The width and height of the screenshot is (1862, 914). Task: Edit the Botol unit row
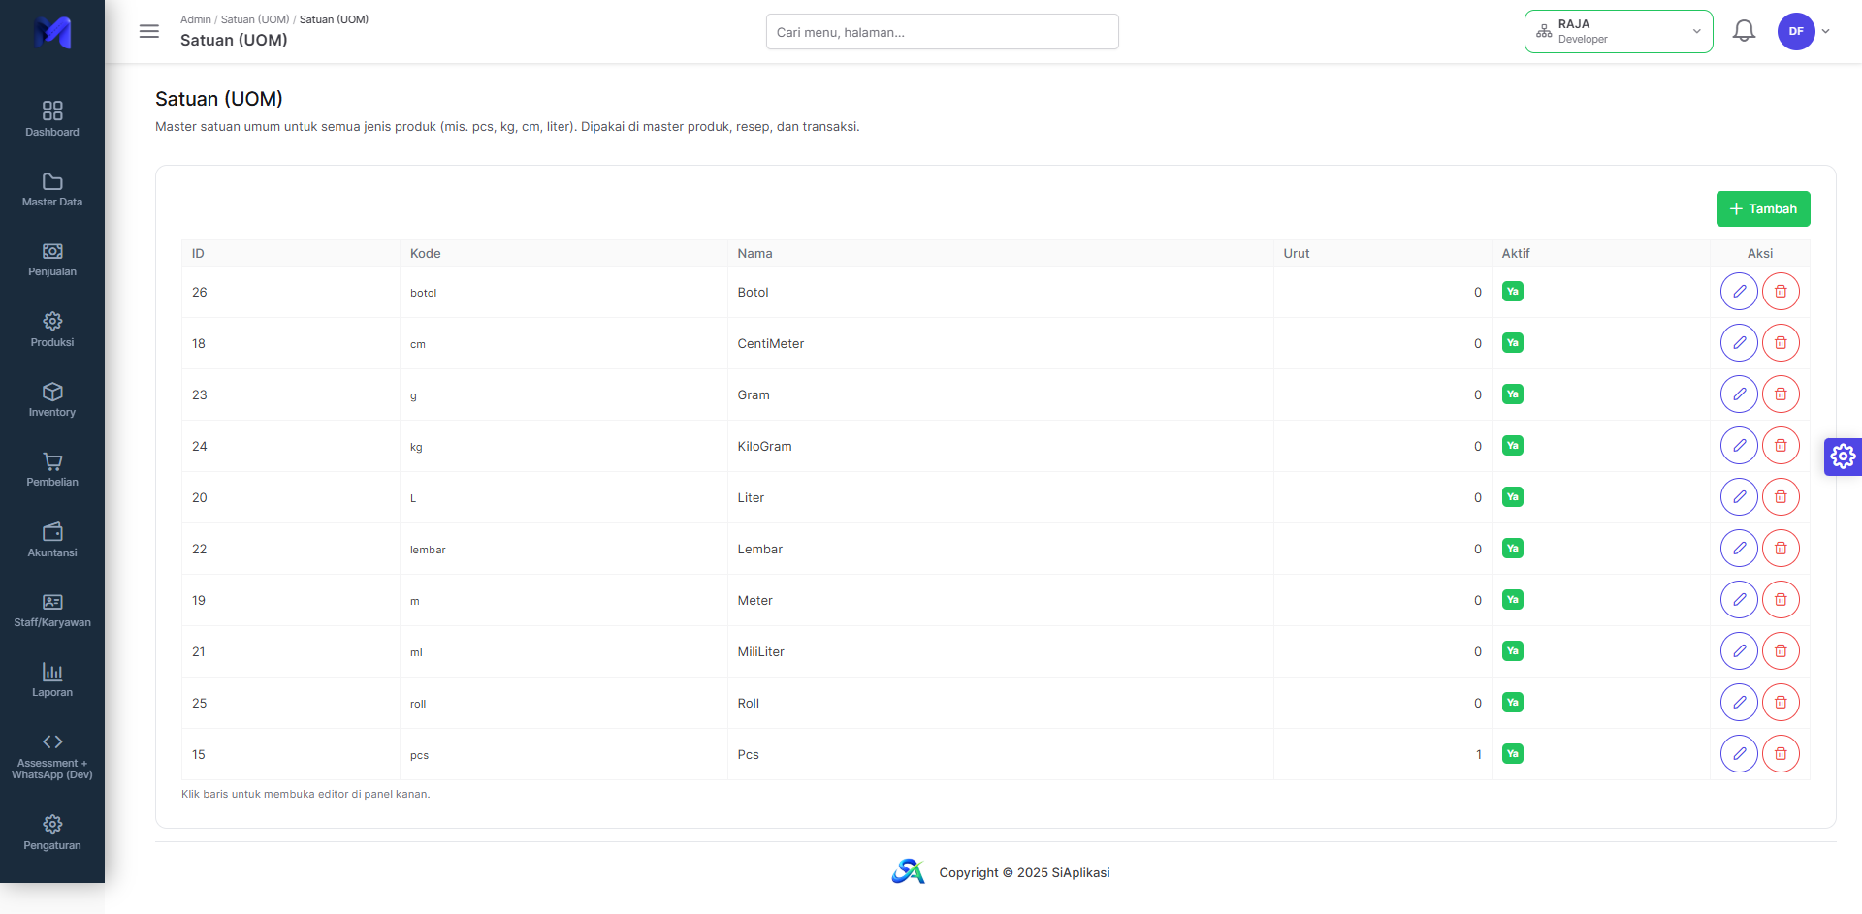pos(1739,292)
